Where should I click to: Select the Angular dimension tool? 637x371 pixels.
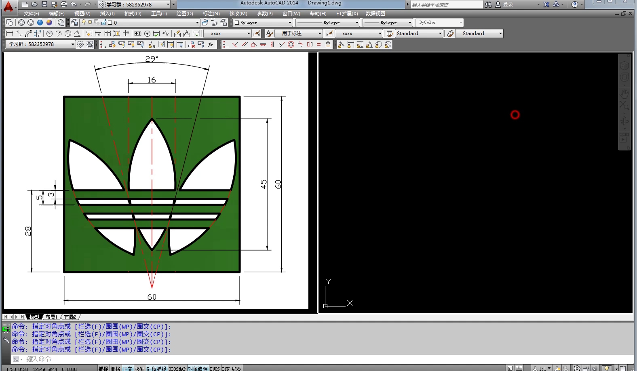point(77,33)
